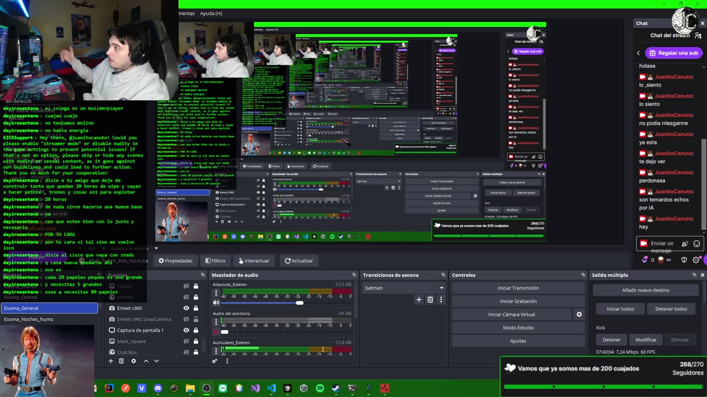Open chat settings gear icon
Screen dimensions: 707x397
[695, 260]
